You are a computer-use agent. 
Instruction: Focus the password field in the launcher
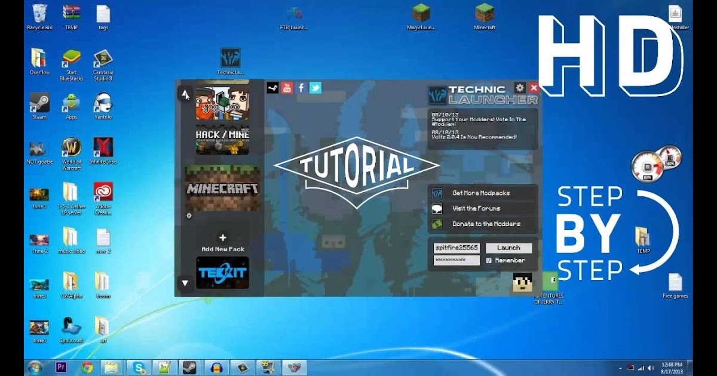pyautogui.click(x=456, y=260)
